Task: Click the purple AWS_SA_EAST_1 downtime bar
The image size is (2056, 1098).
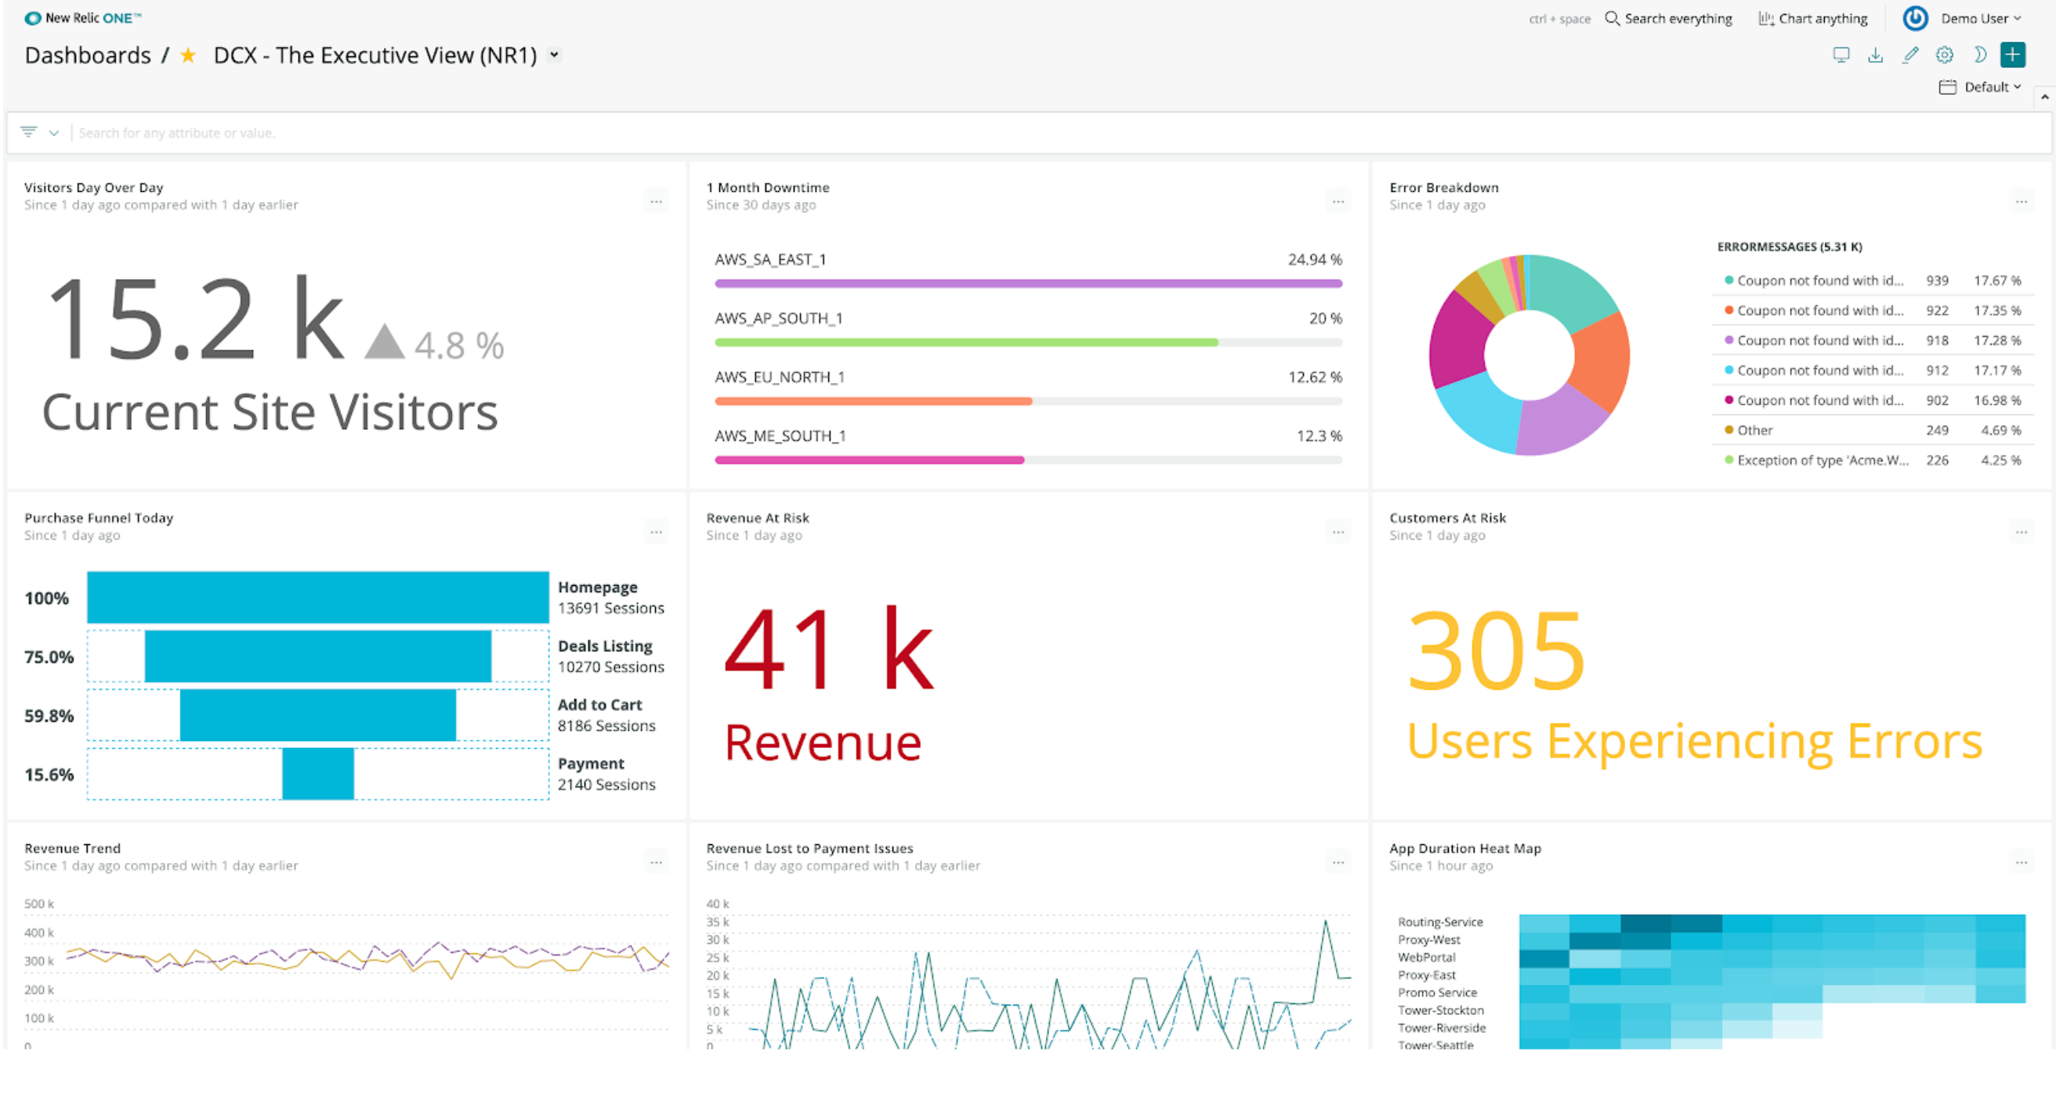Action: click(1028, 284)
